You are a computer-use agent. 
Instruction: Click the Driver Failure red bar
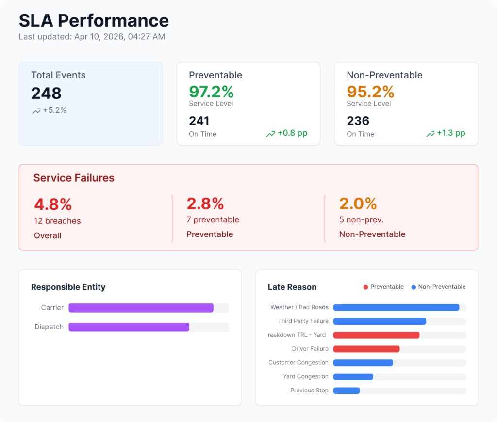(x=366, y=349)
